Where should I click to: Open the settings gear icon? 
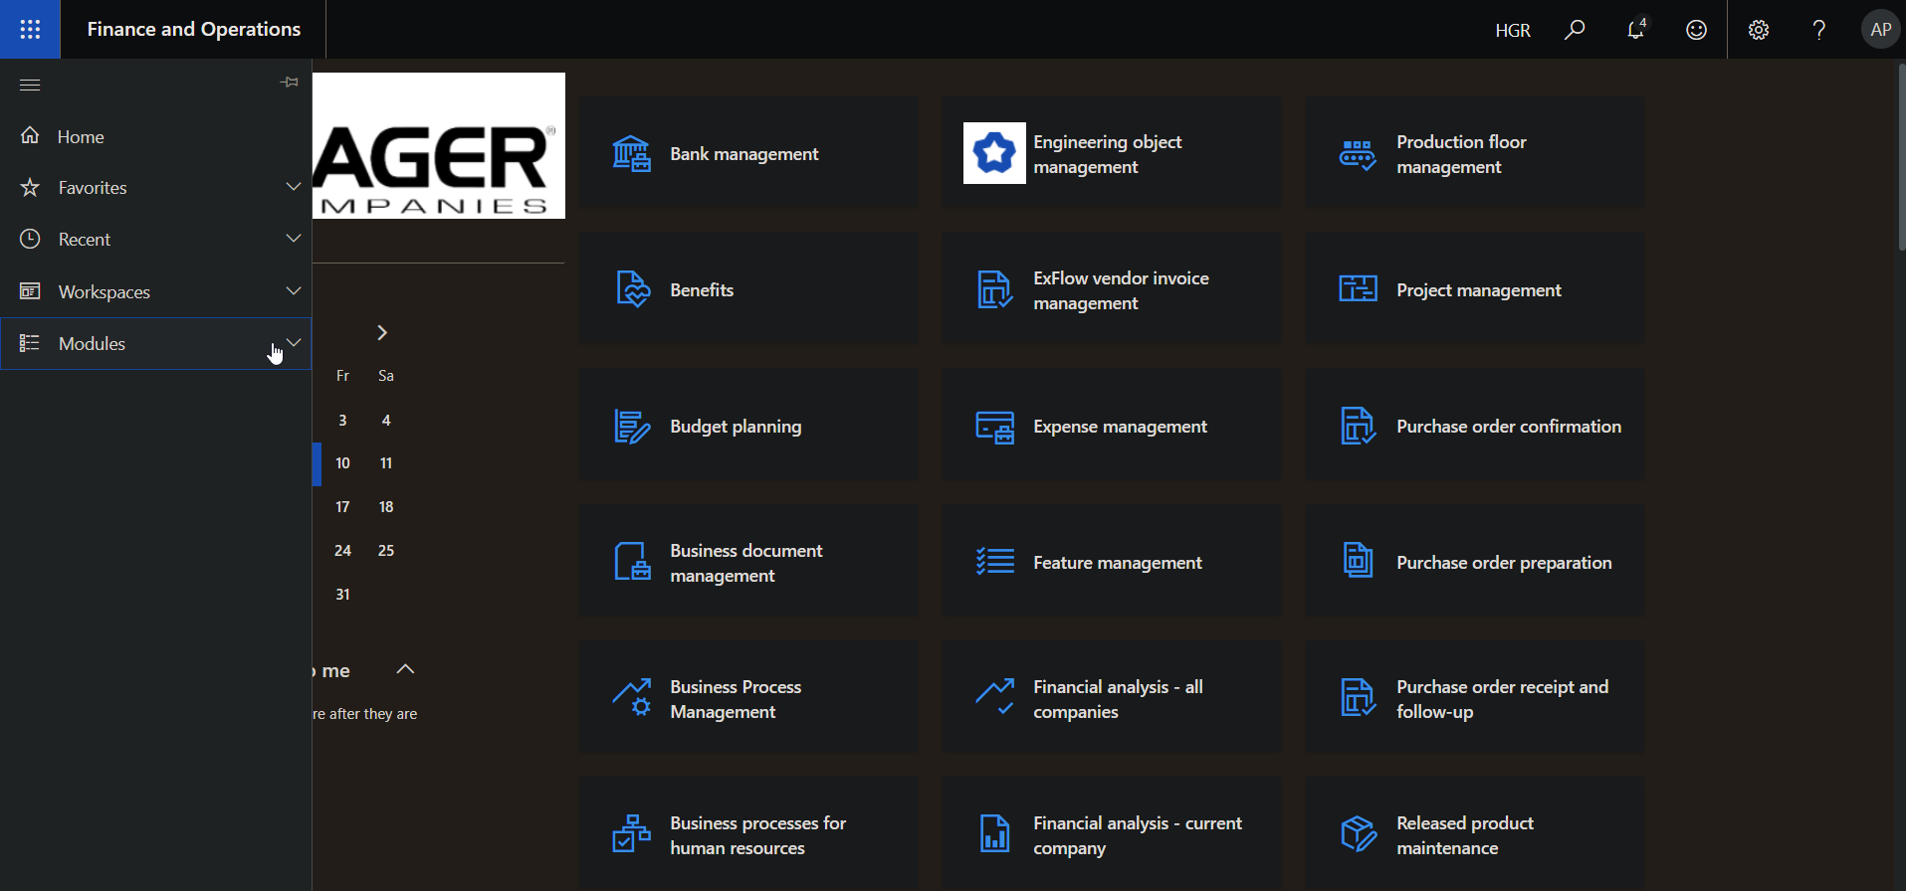1759,30
